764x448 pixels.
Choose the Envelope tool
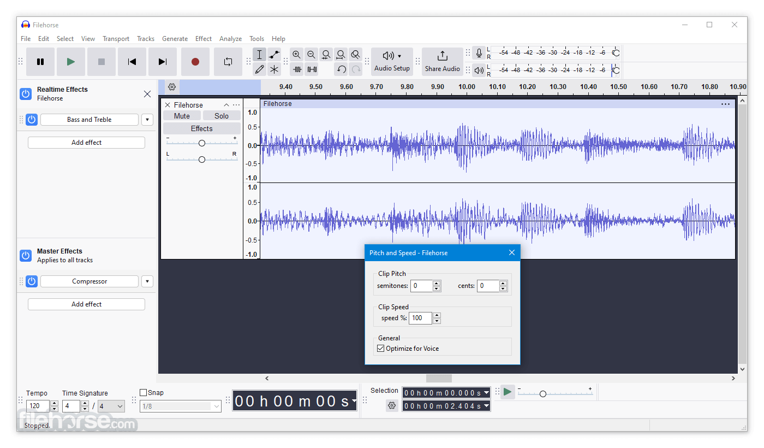(x=274, y=55)
